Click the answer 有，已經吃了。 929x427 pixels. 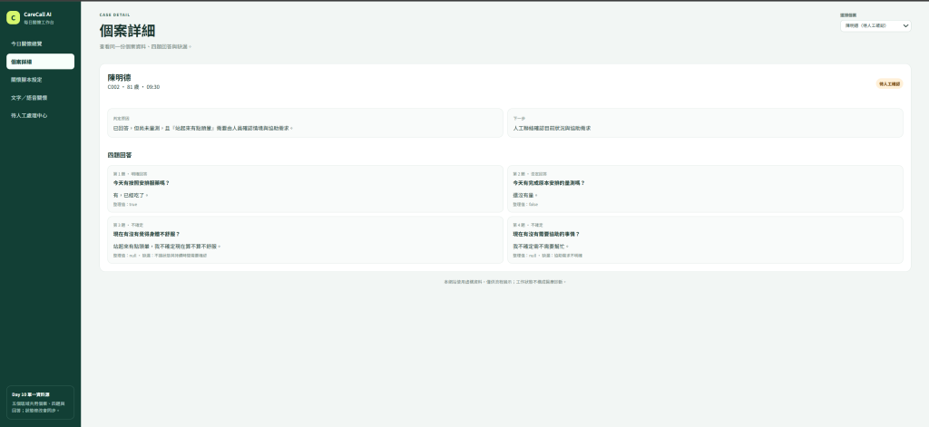click(x=131, y=195)
